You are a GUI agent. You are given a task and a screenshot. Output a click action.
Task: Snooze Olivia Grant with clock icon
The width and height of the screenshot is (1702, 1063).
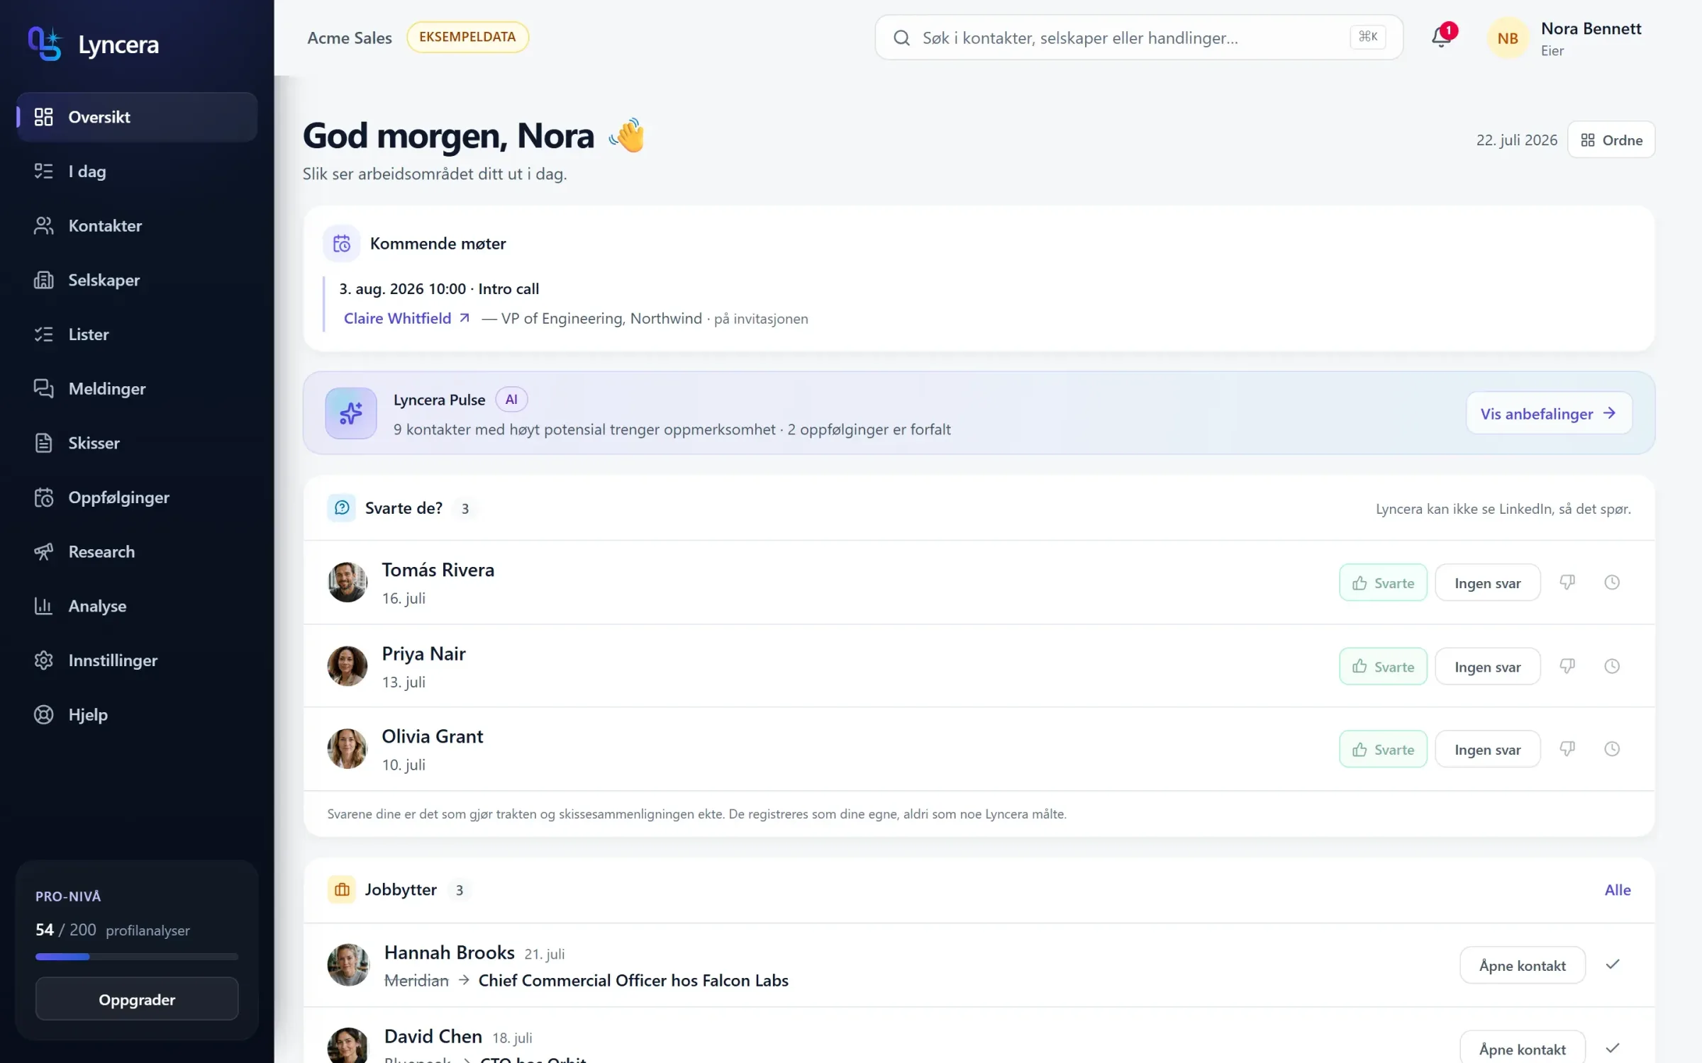coord(1612,749)
